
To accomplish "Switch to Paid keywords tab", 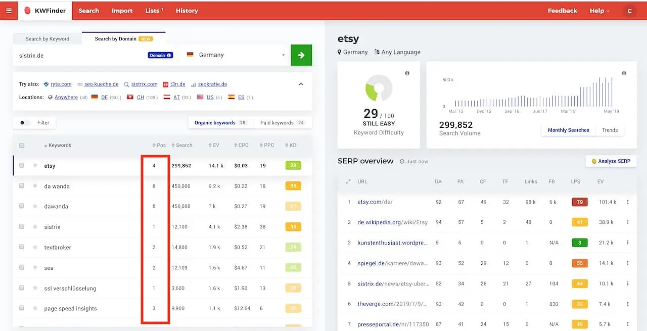I will point(282,123).
